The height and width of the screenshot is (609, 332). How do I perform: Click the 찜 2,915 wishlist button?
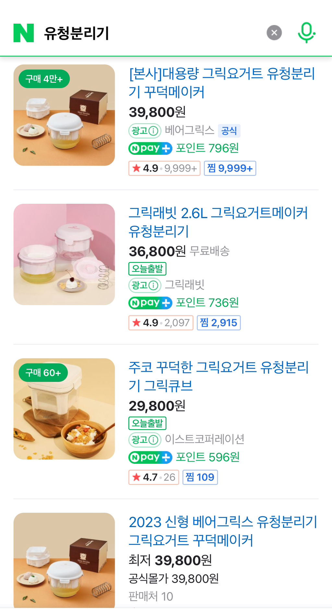pos(219,323)
